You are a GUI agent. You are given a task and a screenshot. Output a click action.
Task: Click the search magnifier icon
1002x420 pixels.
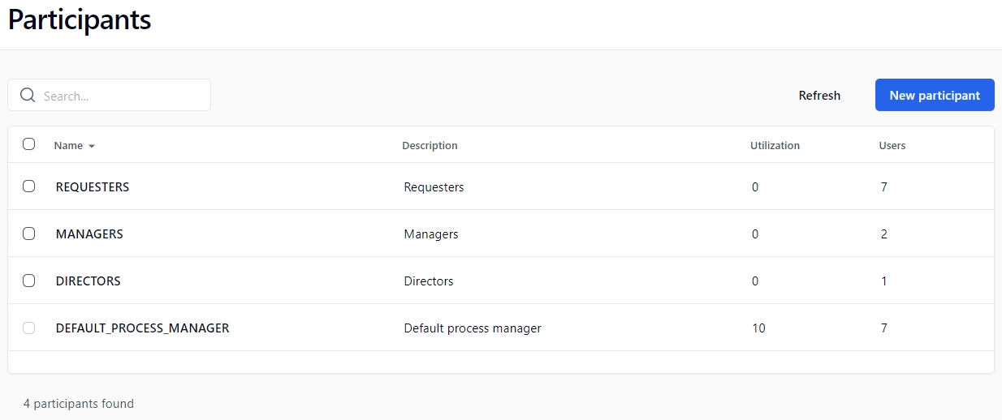(28, 96)
